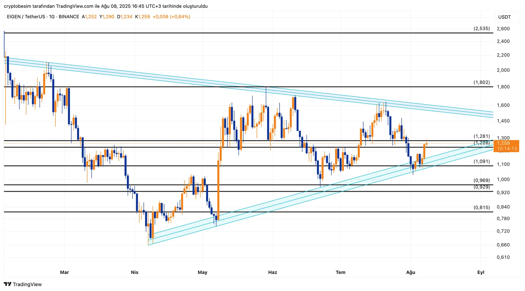
Task: Click the D1,234 low price value
Action: tap(125, 17)
